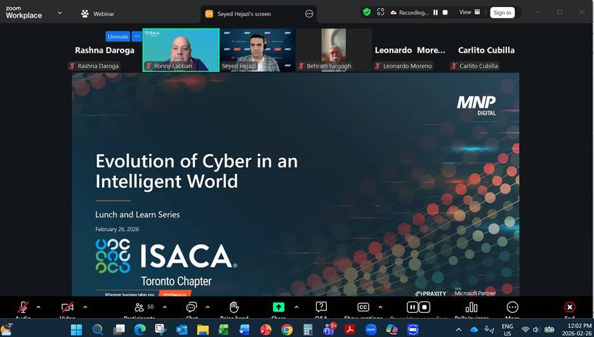Click the green Share screen button
The image size is (594, 337).
click(x=279, y=307)
